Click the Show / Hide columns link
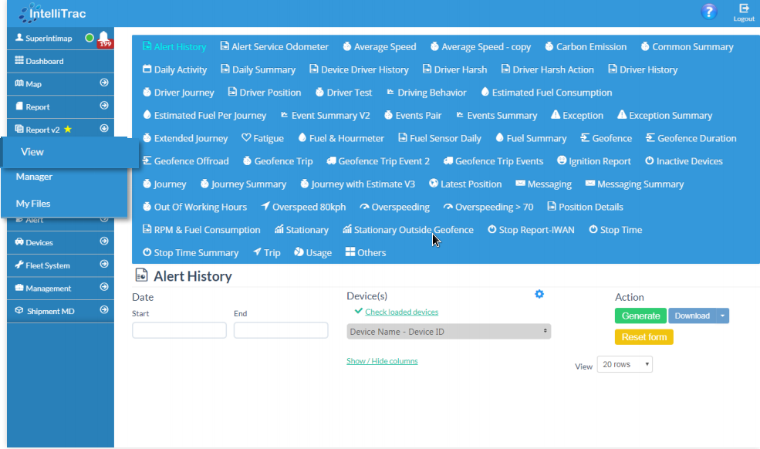 tap(382, 361)
